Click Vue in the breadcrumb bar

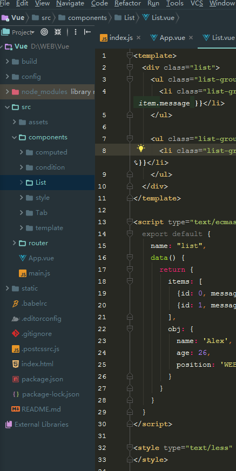pyautogui.click(x=13, y=18)
